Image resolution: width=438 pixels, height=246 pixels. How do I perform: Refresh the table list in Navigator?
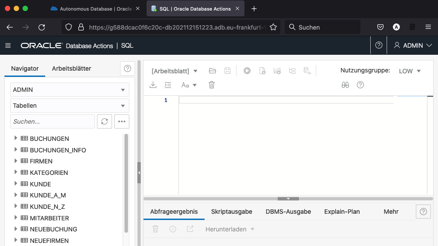105,121
